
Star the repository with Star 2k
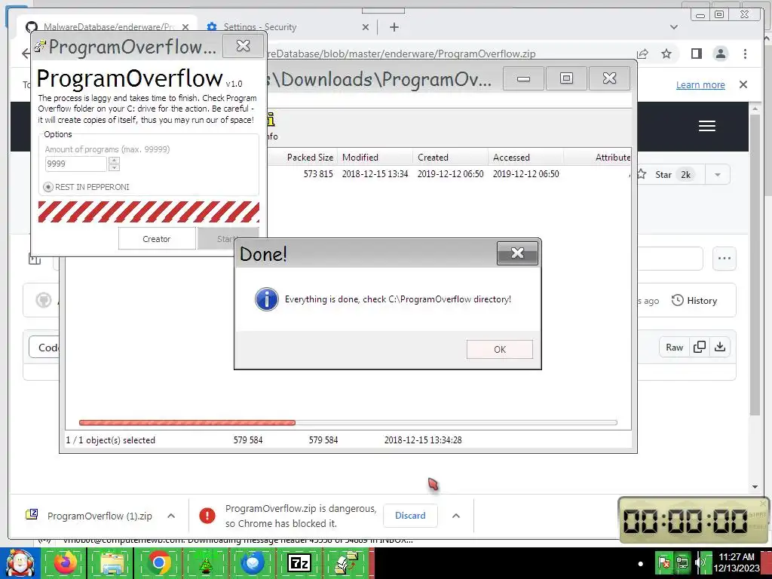tap(670, 175)
